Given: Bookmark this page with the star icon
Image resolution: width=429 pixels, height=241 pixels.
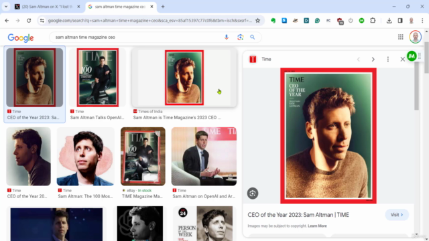Looking at the screenshot, I should (257, 21).
